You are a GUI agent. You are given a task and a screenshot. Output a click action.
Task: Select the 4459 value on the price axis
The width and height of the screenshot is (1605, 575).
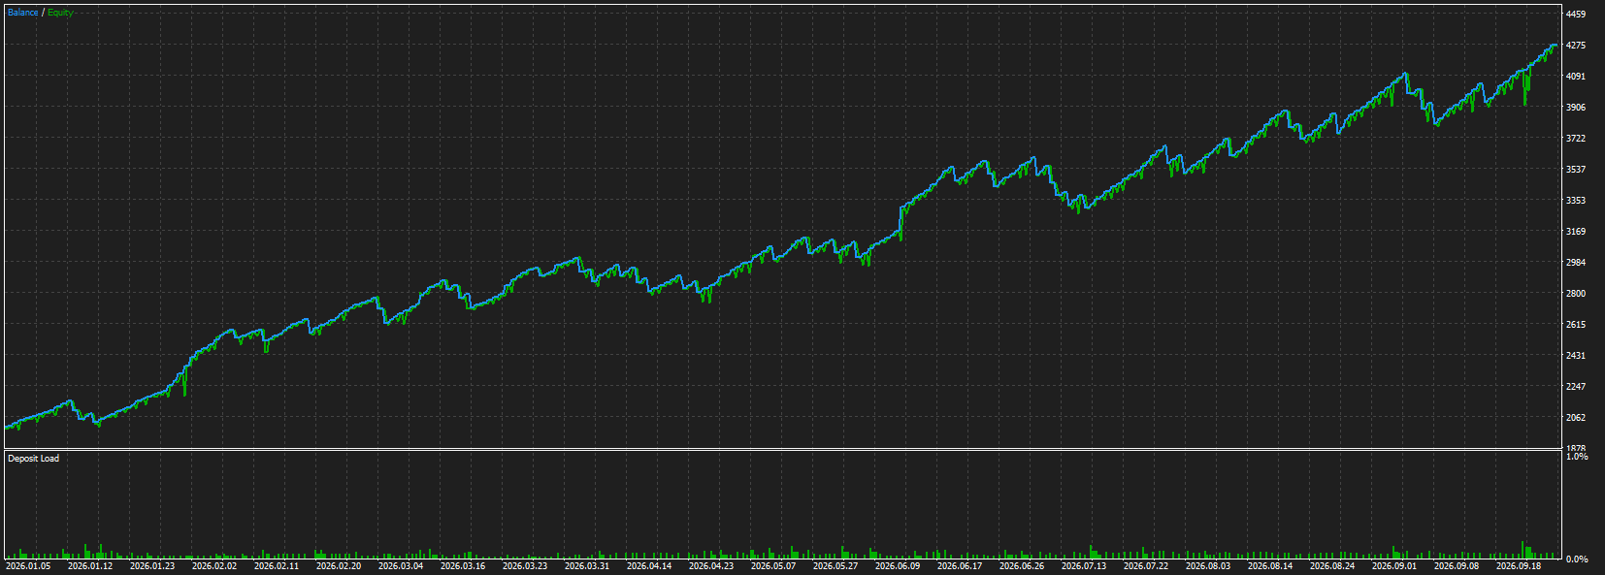coord(1576,15)
